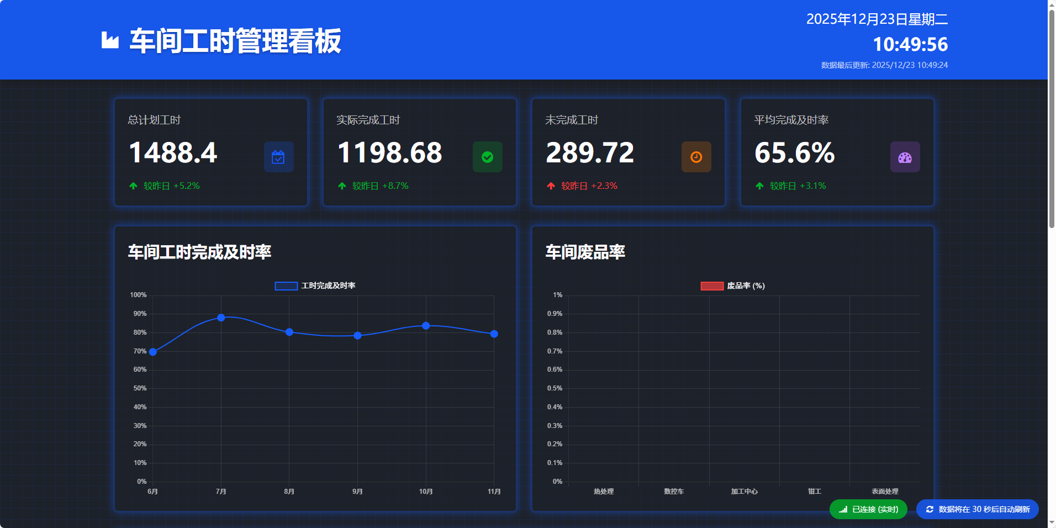Click the 10月 data point on line chart
This screenshot has width=1056, height=528.
point(426,326)
